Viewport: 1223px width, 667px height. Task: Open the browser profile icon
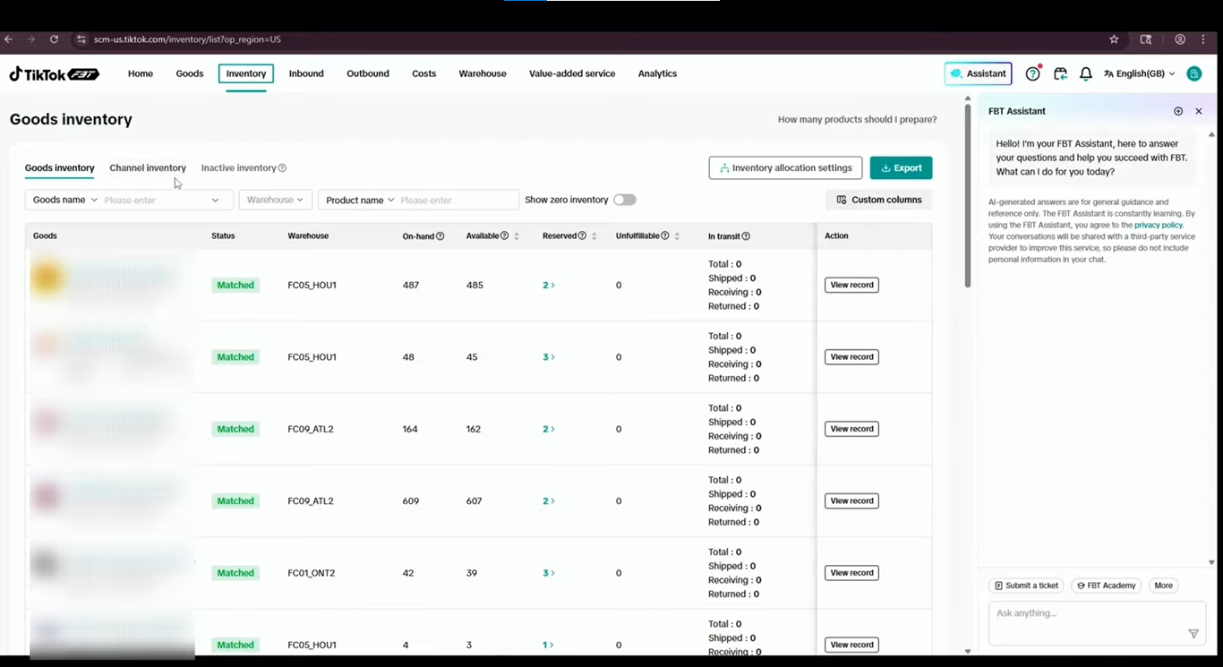point(1180,39)
